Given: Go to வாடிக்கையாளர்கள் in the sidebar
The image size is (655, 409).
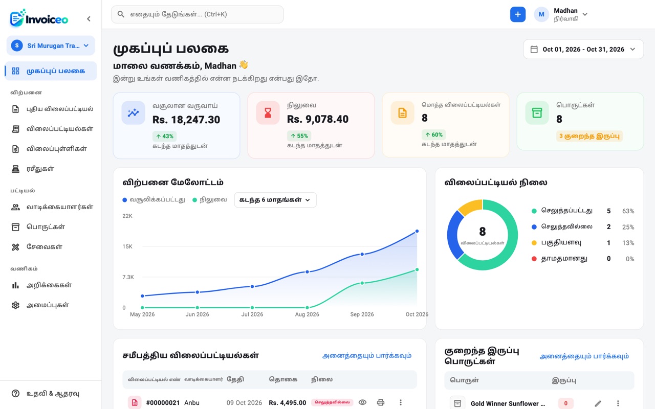Looking at the screenshot, I should pyautogui.click(x=51, y=207).
